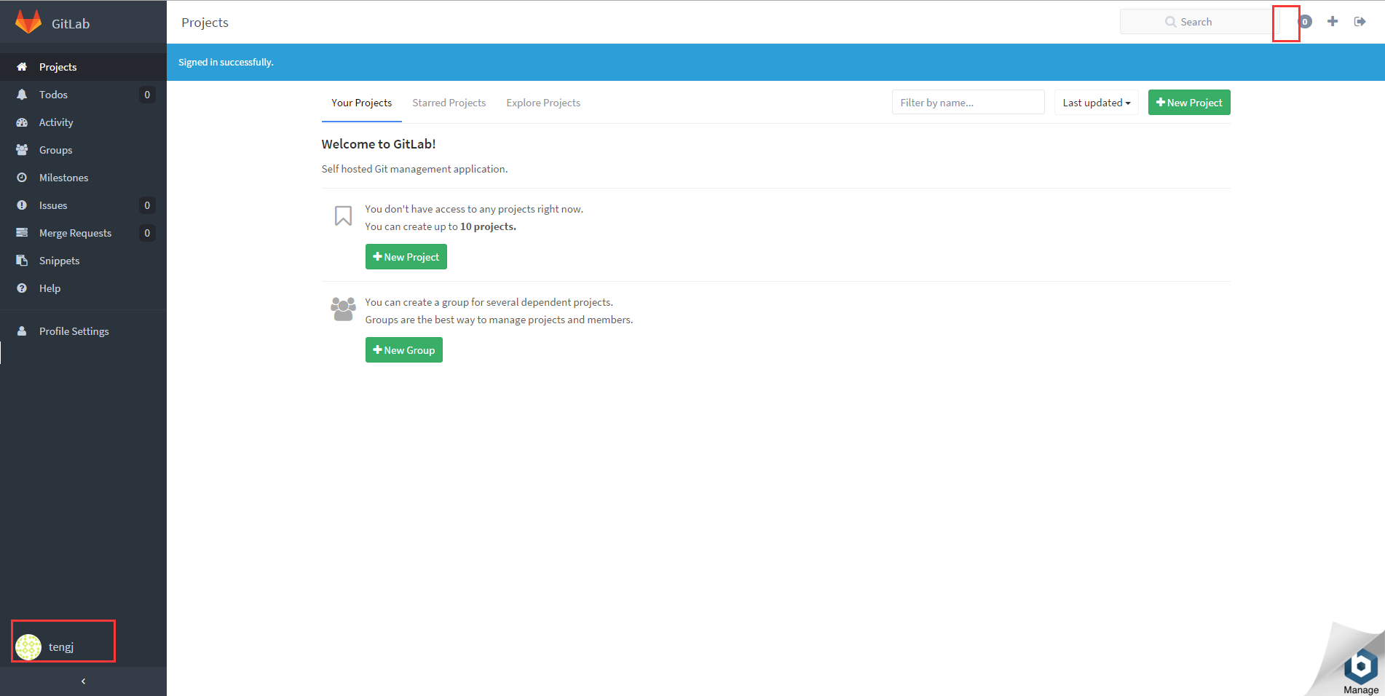1385x696 pixels.
Task: Click the Filter by name field
Action: [x=968, y=103]
